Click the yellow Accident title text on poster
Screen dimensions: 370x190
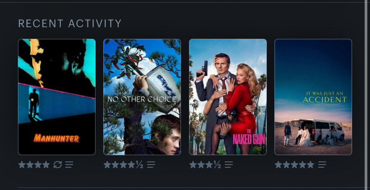(x=325, y=99)
